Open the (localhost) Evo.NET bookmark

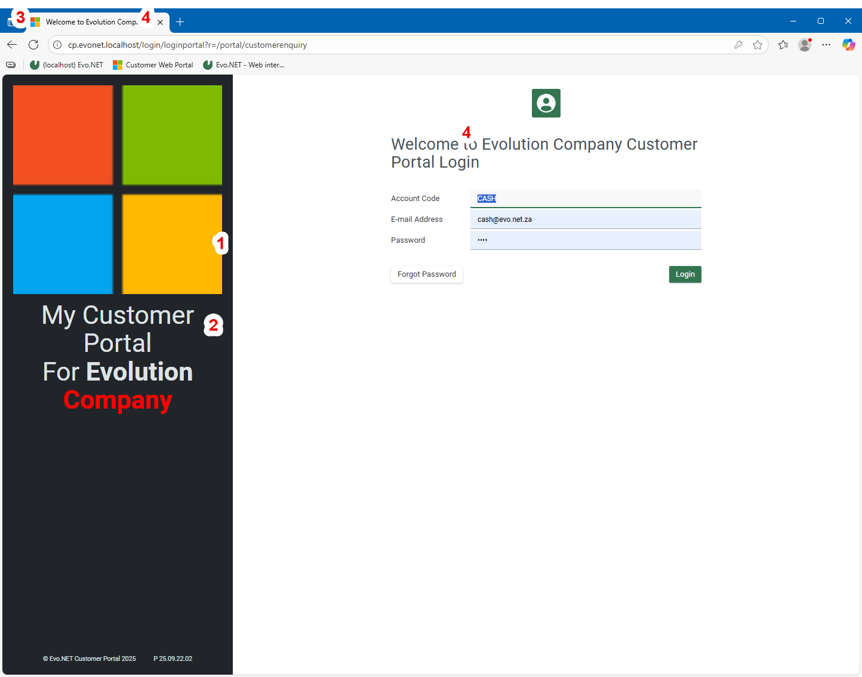[x=67, y=65]
